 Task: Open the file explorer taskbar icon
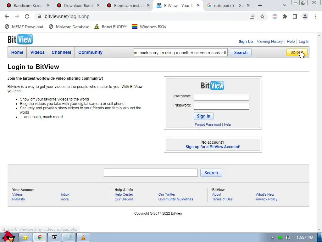tap(25, 238)
